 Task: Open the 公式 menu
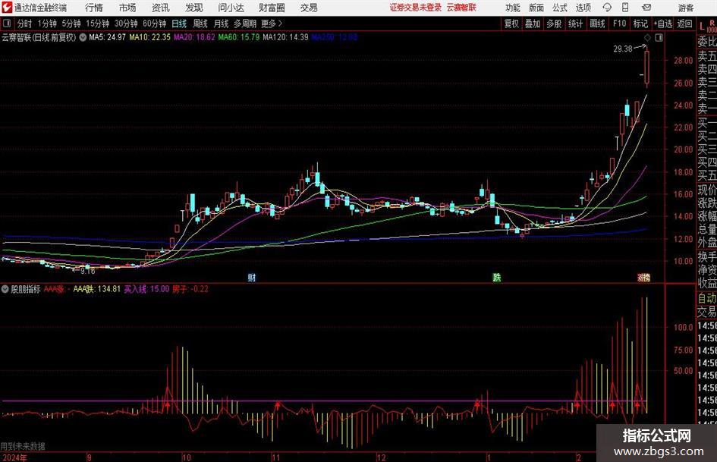[x=560, y=8]
